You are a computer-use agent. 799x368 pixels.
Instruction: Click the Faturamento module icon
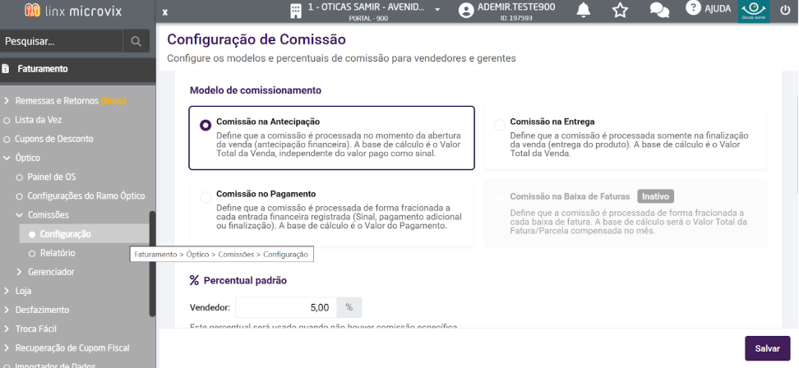pos(6,68)
